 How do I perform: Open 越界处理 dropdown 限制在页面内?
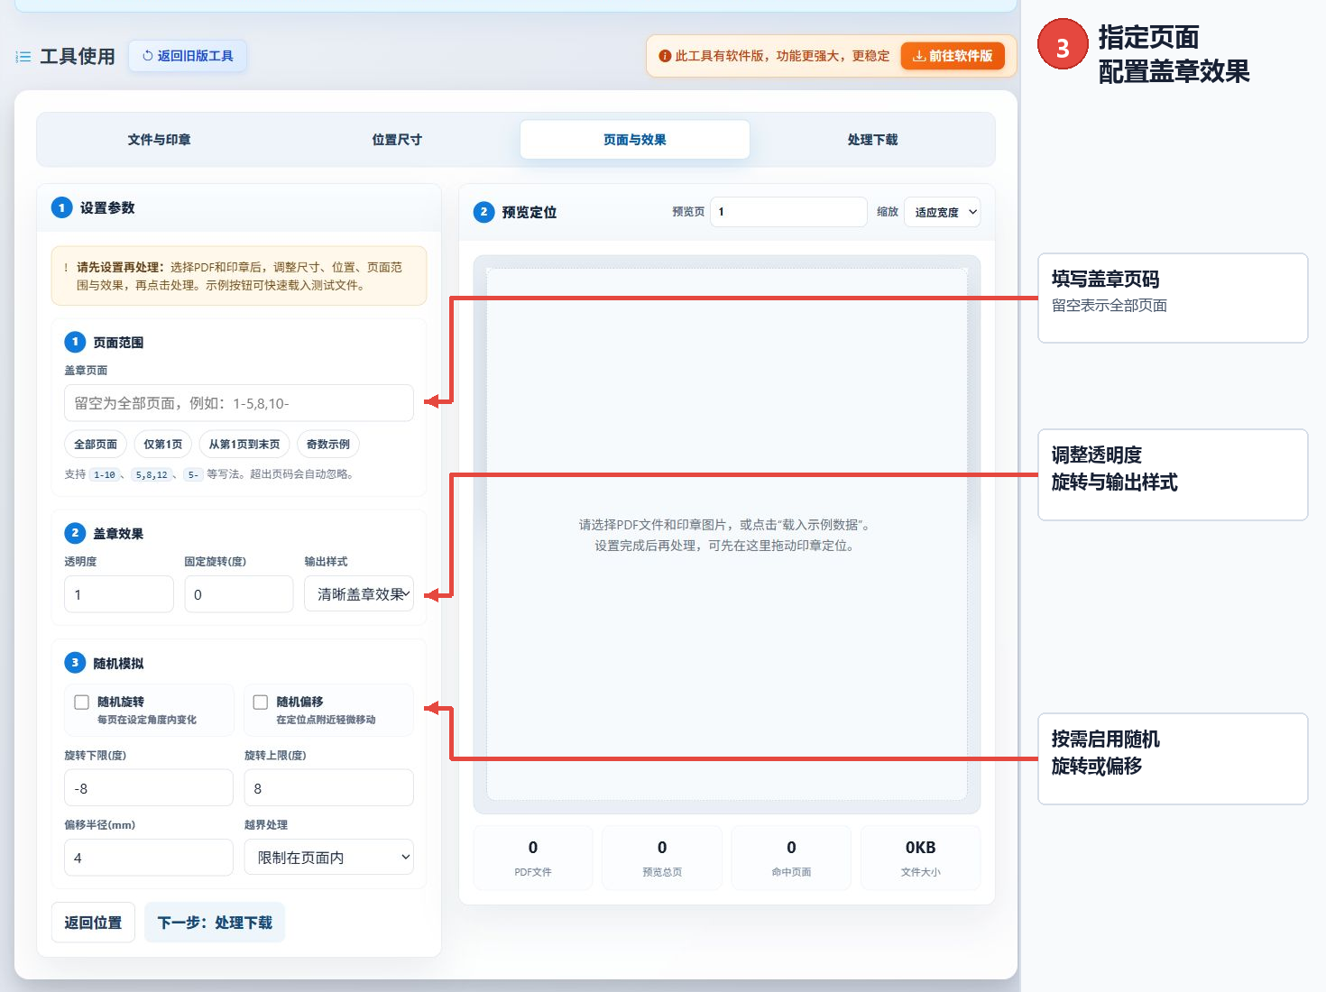tap(329, 858)
